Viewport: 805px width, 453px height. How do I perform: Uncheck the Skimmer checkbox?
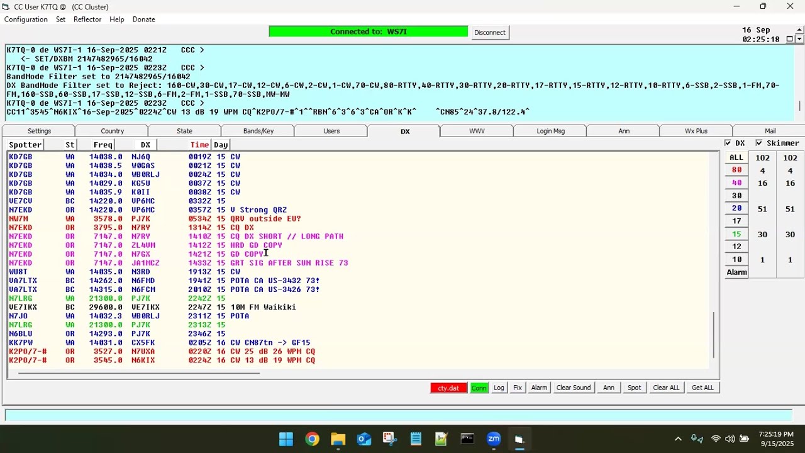[x=758, y=143]
